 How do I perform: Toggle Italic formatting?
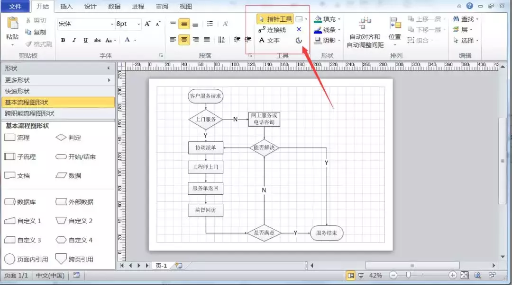point(74,40)
